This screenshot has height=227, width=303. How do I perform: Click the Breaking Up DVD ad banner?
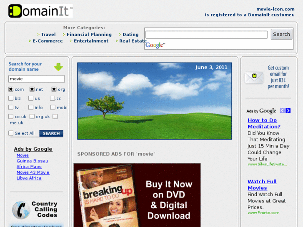[x=137, y=195]
